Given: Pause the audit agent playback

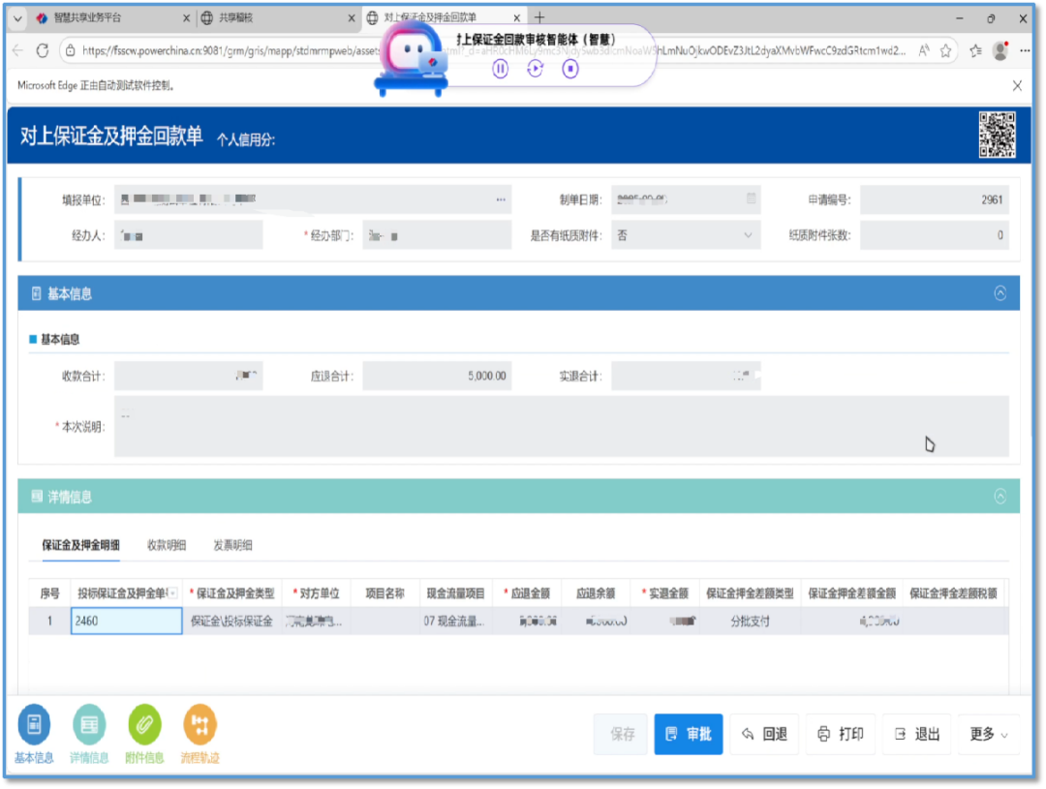Looking at the screenshot, I should pos(501,69).
